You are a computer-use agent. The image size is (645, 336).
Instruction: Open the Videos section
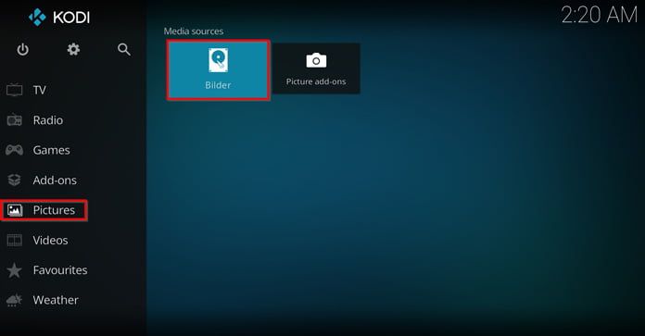[x=50, y=240]
